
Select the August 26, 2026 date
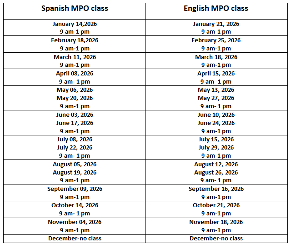point(216,173)
